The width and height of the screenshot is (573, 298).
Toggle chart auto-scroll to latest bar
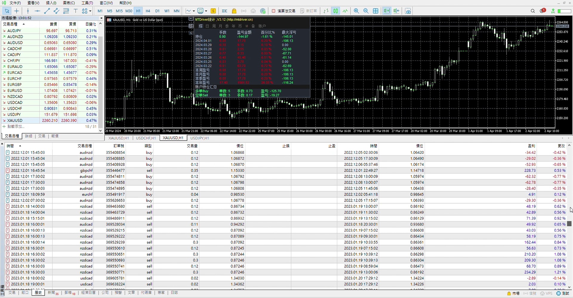(x=387, y=11)
